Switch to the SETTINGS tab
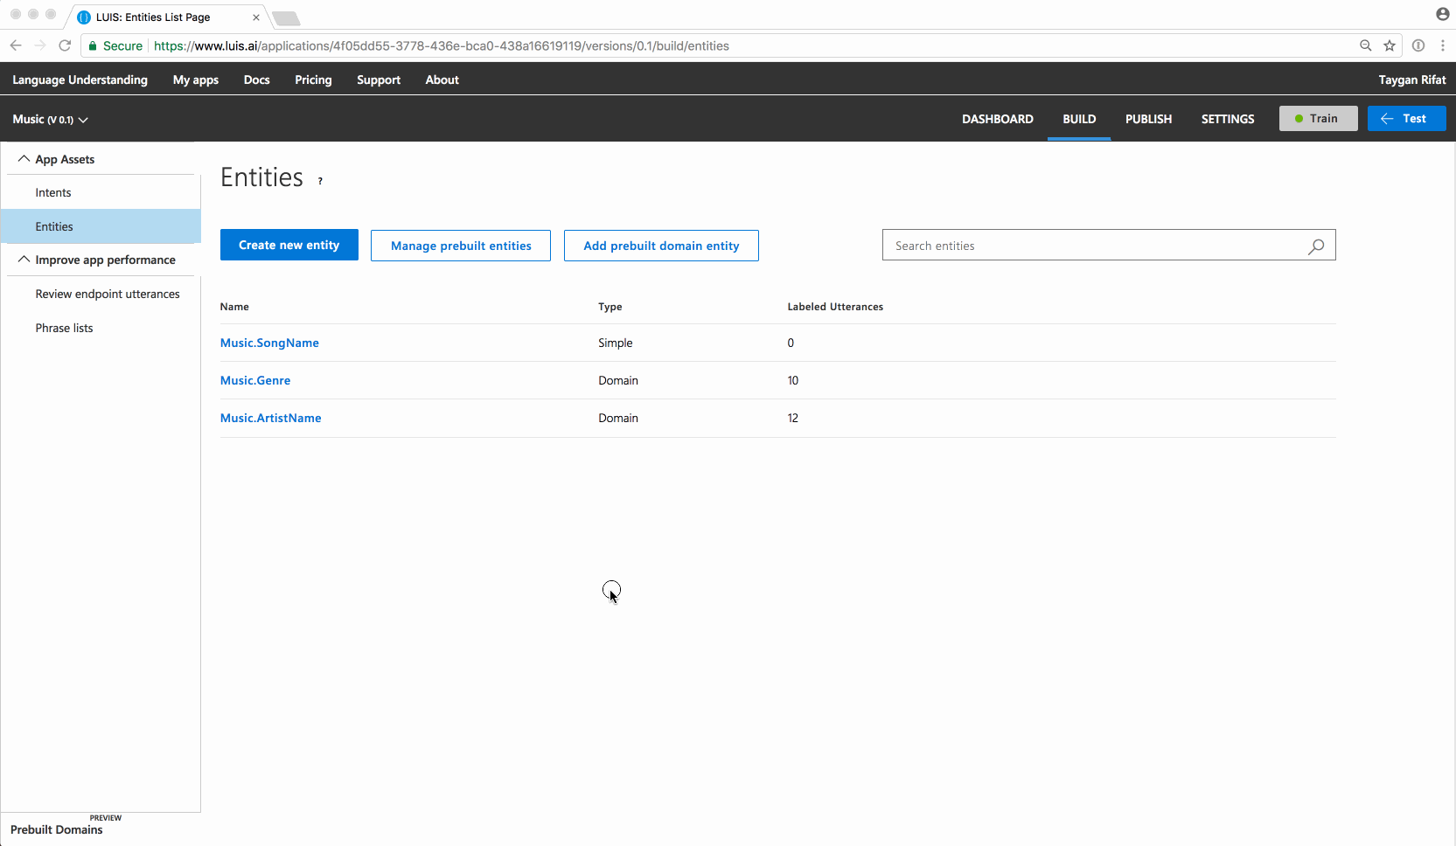 tap(1228, 119)
